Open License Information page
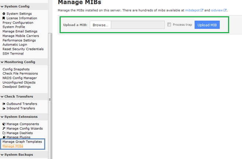Viewport: 242px width, 159px height. click(22, 18)
